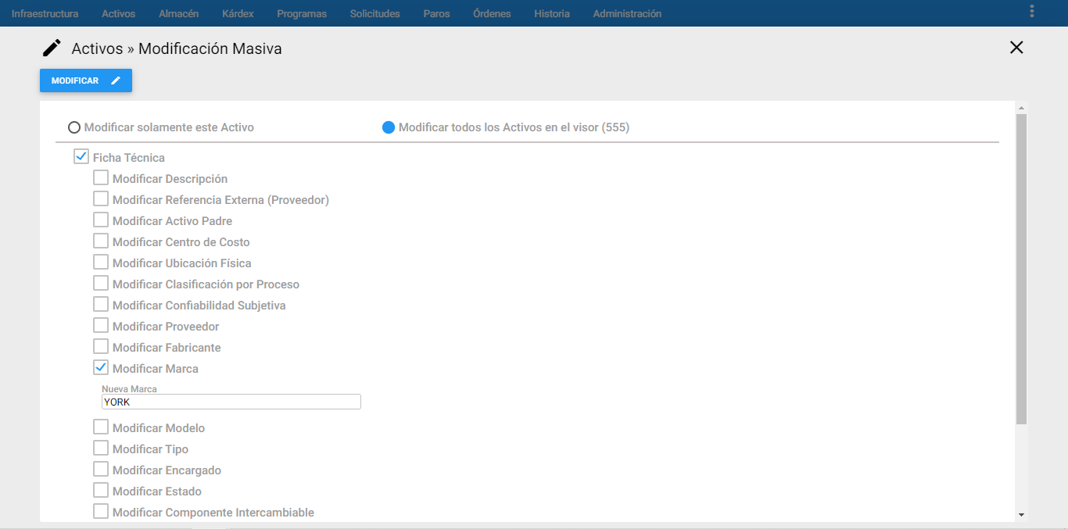Screen dimensions: 1068x529
Task: Select Modificar solamente este Activo radio
Action: point(74,127)
